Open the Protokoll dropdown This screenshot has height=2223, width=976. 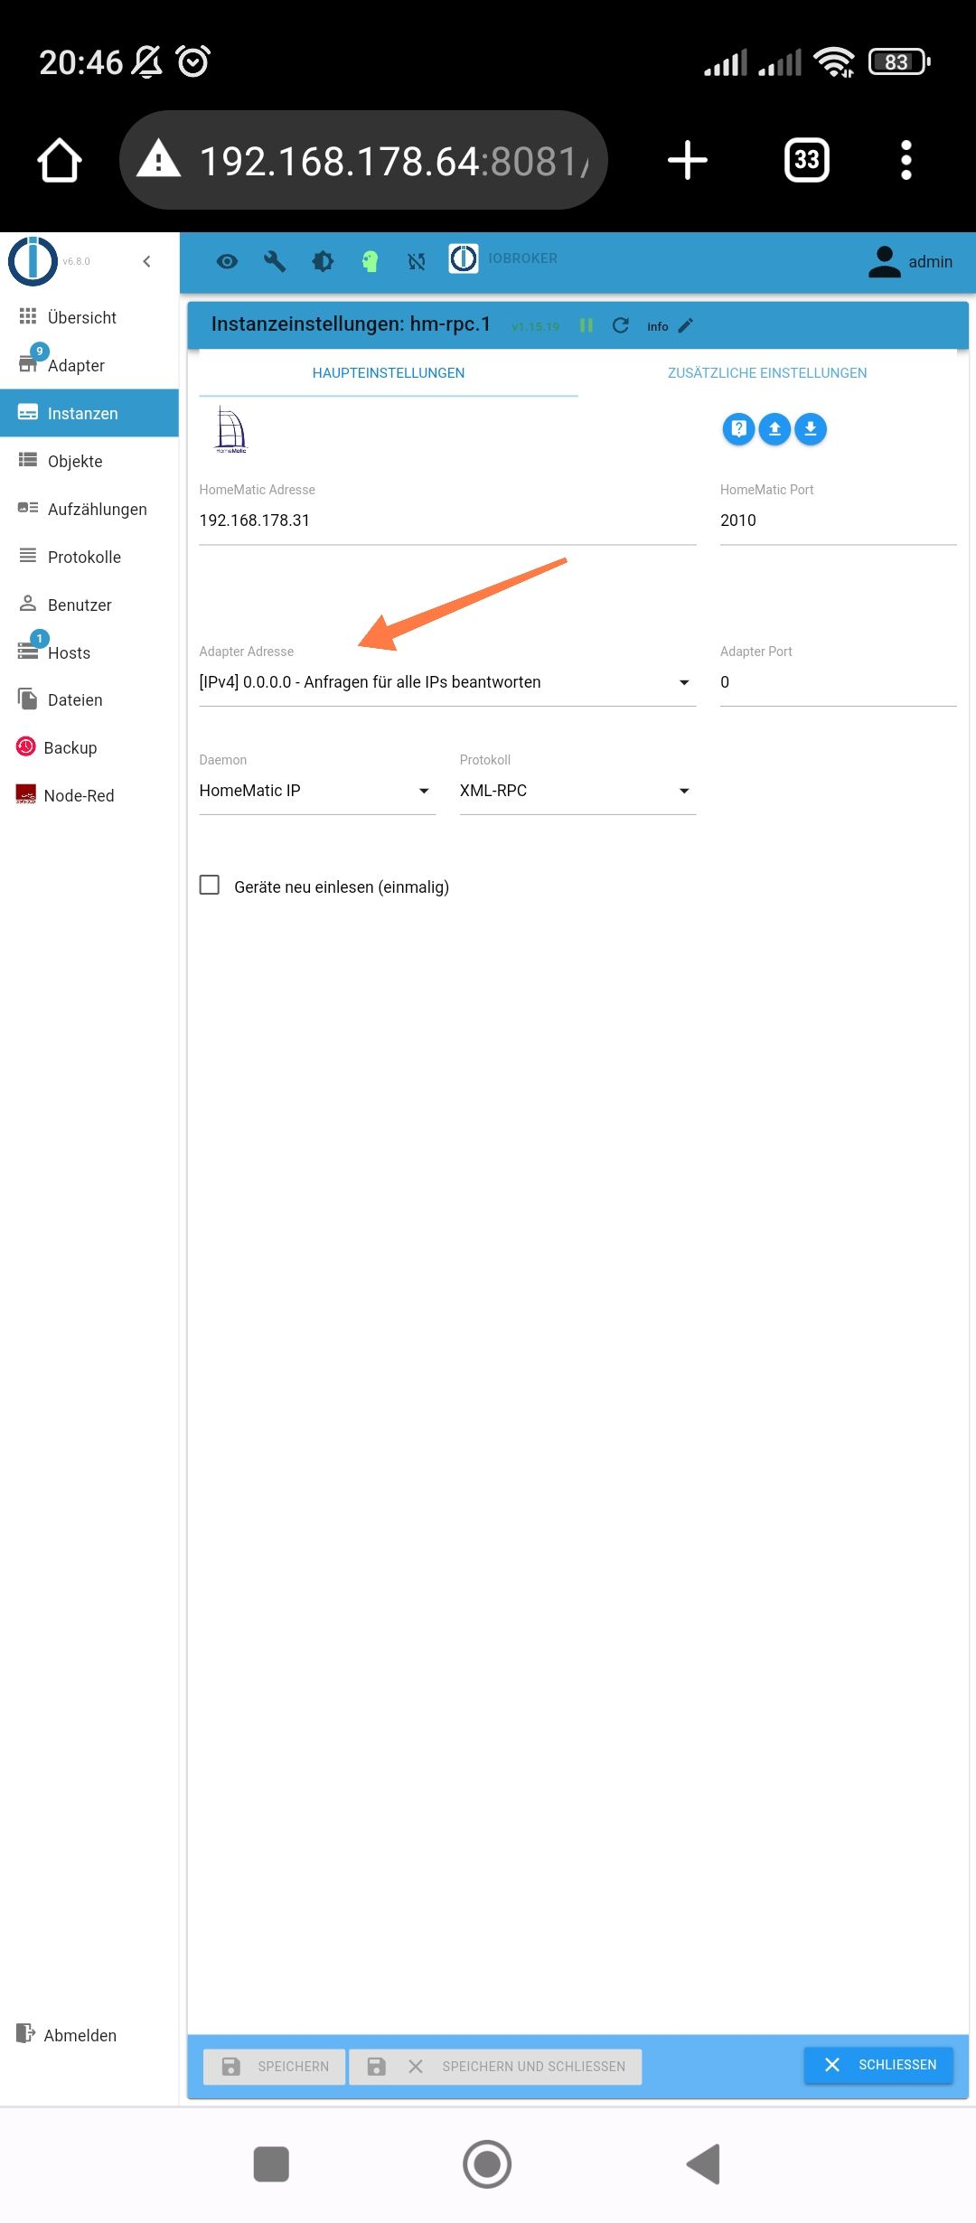tap(577, 791)
